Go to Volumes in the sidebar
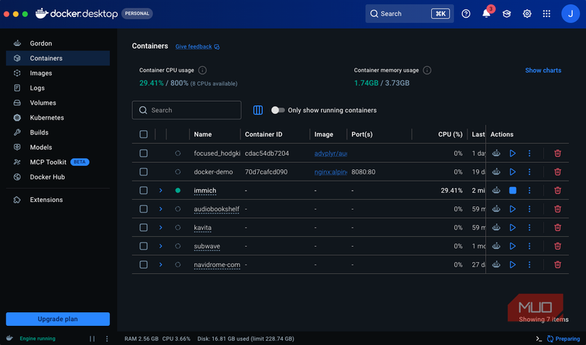586x345 pixels. (58, 102)
